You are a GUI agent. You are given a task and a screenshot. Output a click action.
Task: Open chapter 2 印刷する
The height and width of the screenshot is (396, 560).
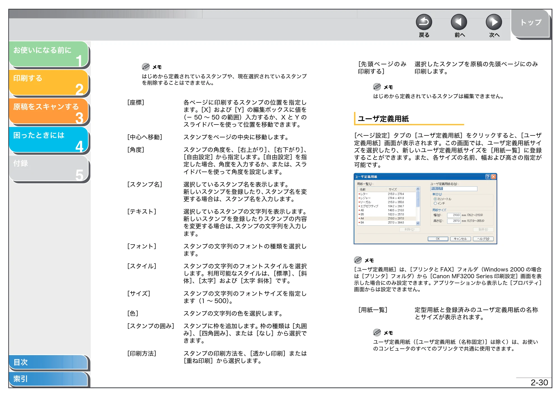[49, 83]
